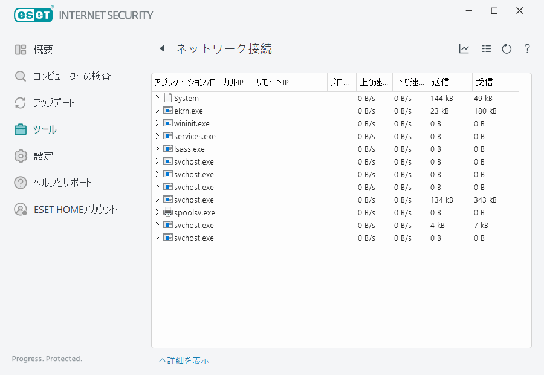Click the spoolsv.exe printer icon
The width and height of the screenshot is (544, 375).
pos(168,212)
